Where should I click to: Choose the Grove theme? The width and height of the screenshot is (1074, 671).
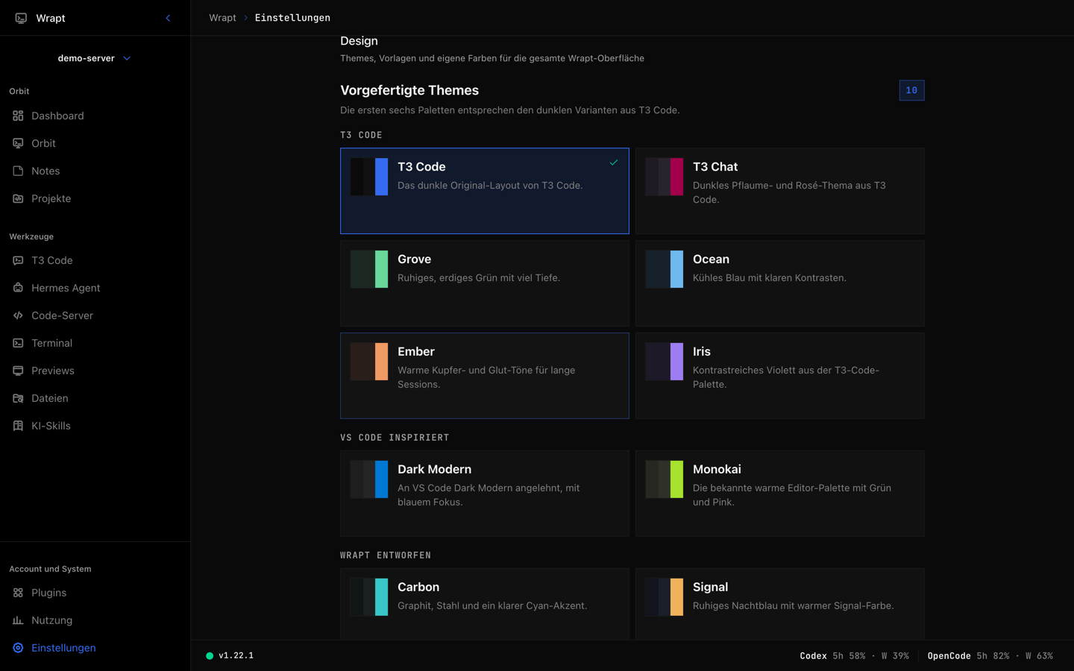point(485,283)
